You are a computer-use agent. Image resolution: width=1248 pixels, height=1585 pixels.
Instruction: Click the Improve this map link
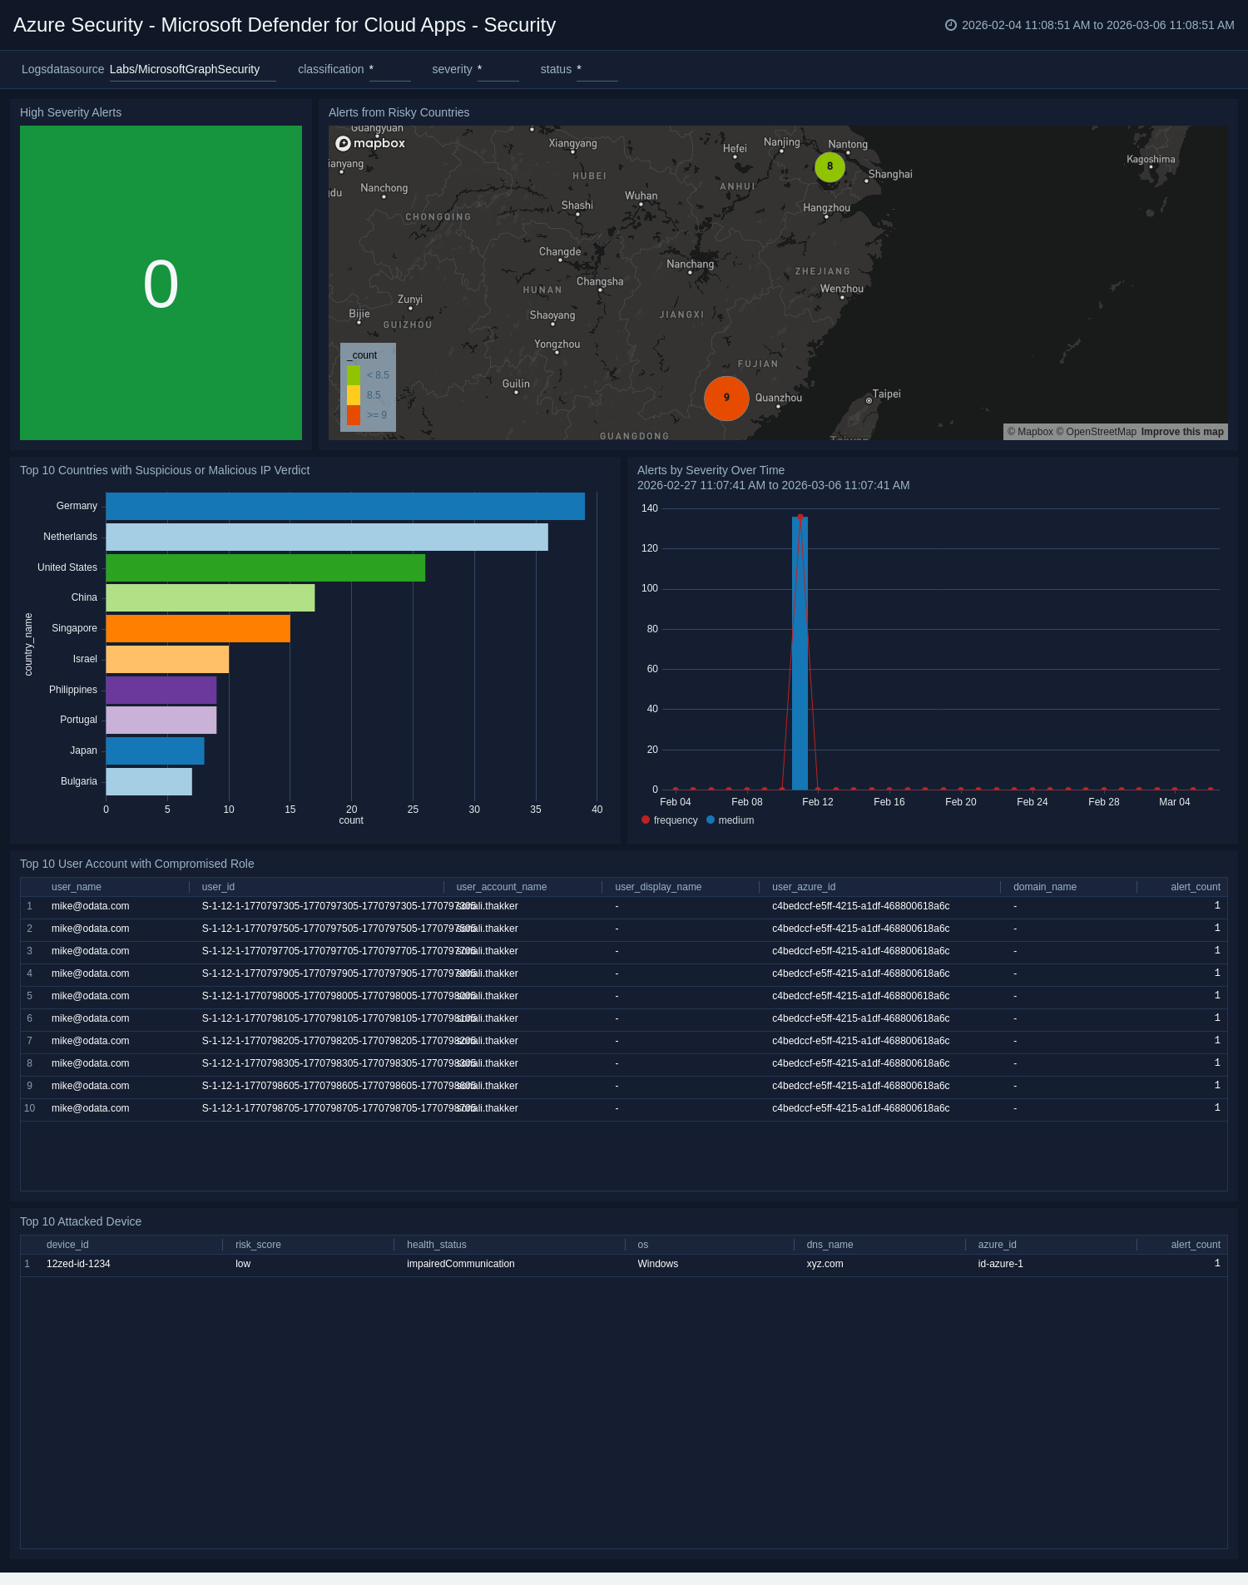pyautogui.click(x=1181, y=432)
